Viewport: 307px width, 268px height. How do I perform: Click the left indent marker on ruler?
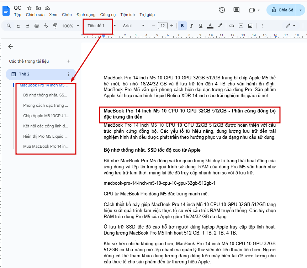point(104,36)
